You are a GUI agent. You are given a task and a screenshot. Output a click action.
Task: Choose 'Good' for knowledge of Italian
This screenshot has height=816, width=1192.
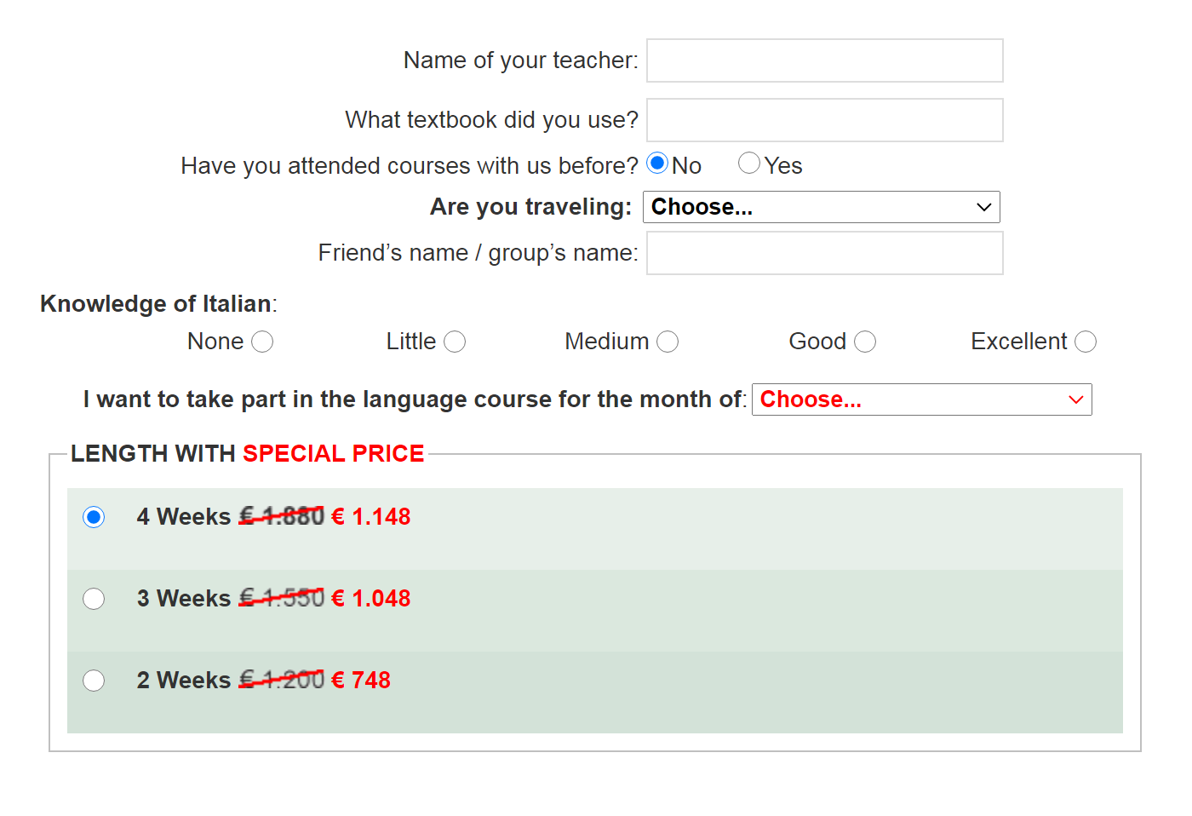tap(865, 342)
